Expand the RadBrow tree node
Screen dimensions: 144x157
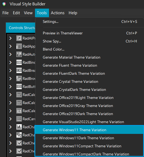(10, 78)
